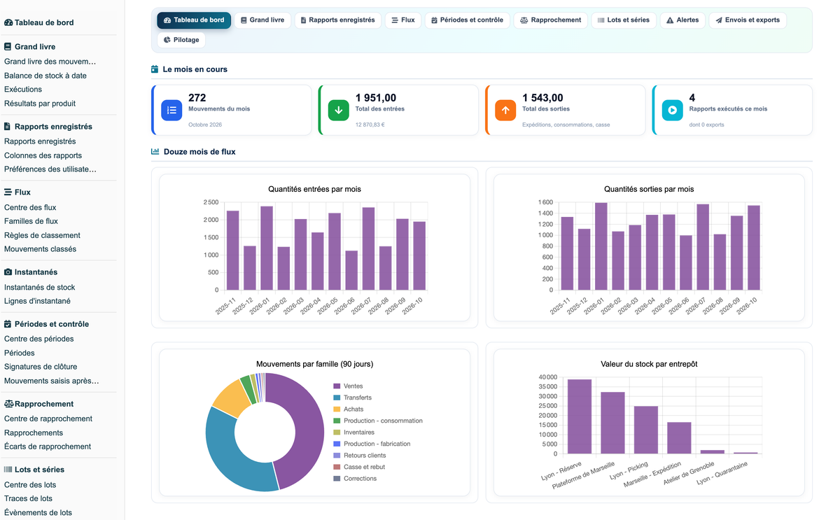
Task: Click the calendar-check icon next to sidebar Périodes et contrôle
Action: pos(8,324)
